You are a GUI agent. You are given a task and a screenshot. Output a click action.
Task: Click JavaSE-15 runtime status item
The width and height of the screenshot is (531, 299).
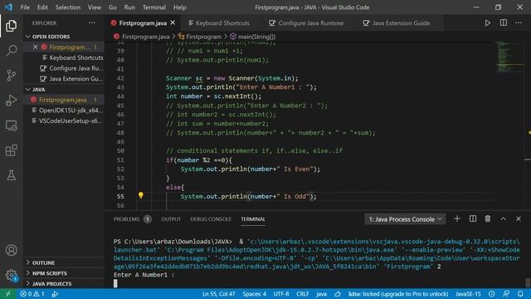point(468,294)
